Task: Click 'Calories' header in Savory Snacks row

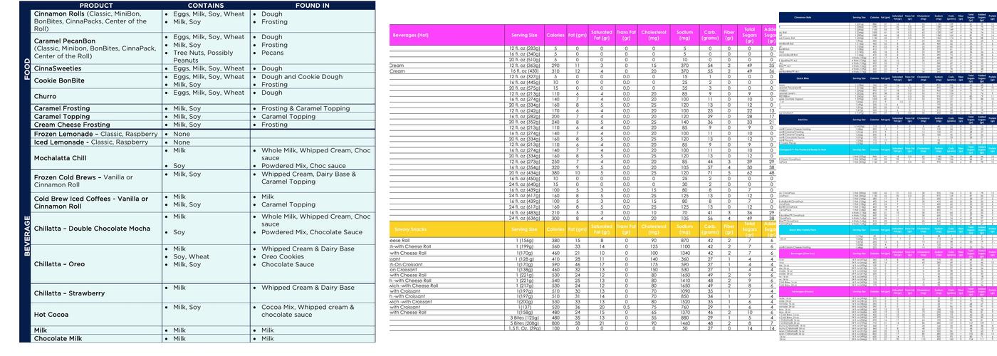Action: (x=555, y=229)
